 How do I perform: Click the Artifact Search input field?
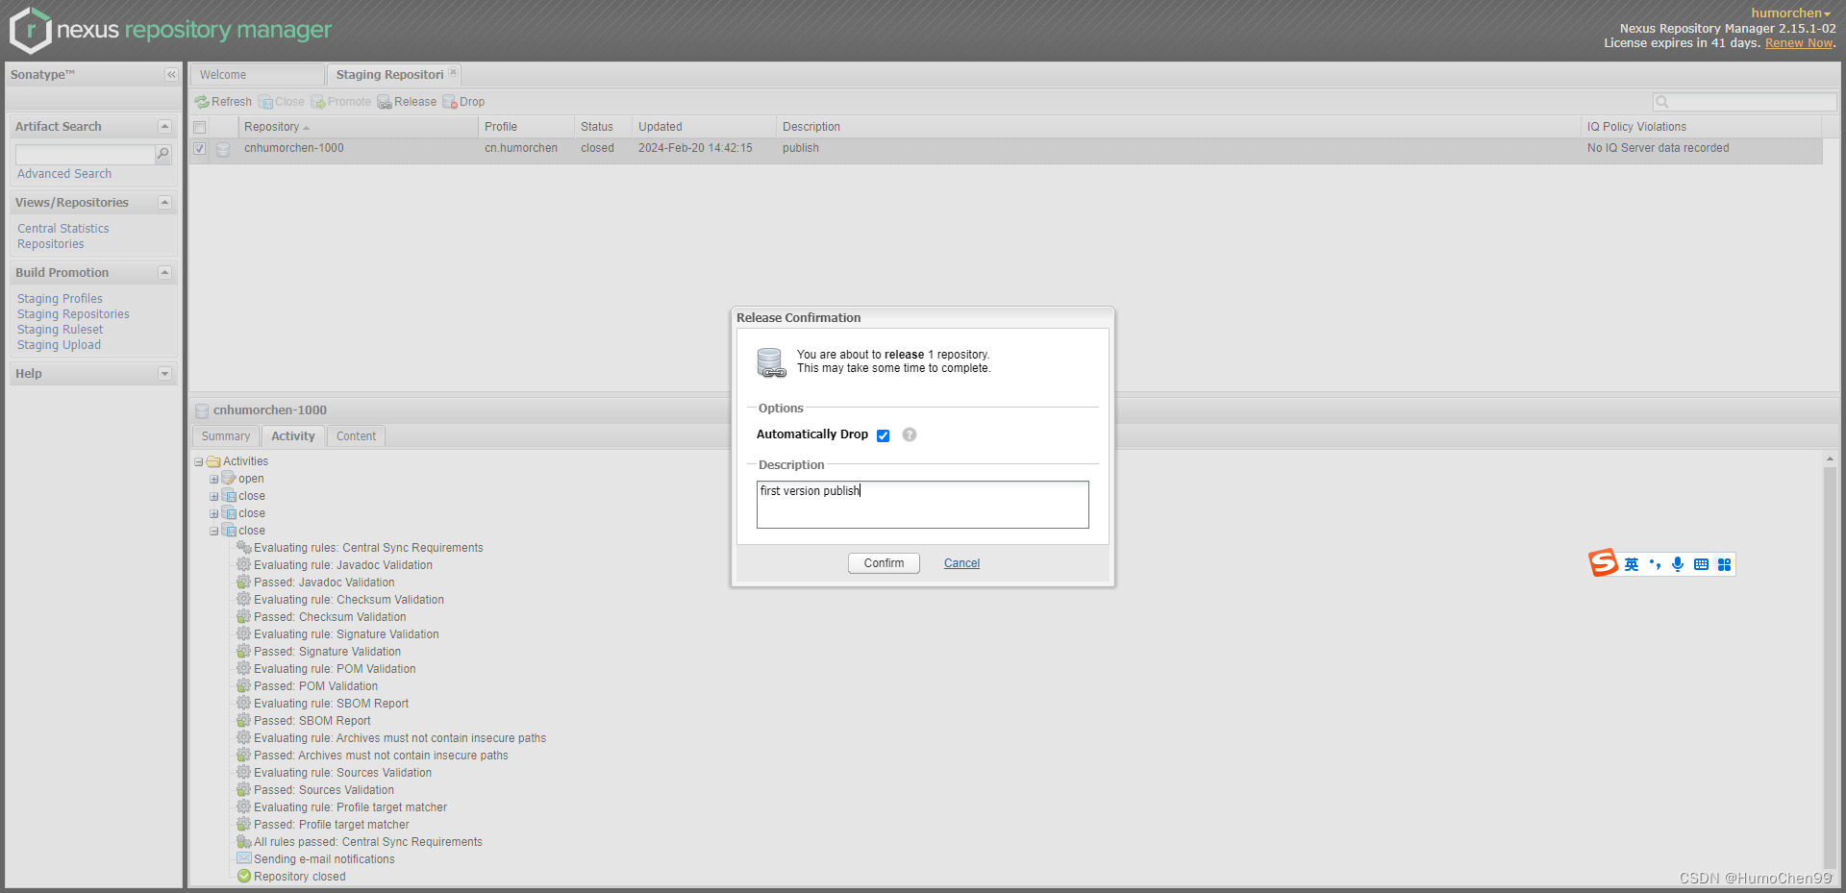[x=85, y=155]
